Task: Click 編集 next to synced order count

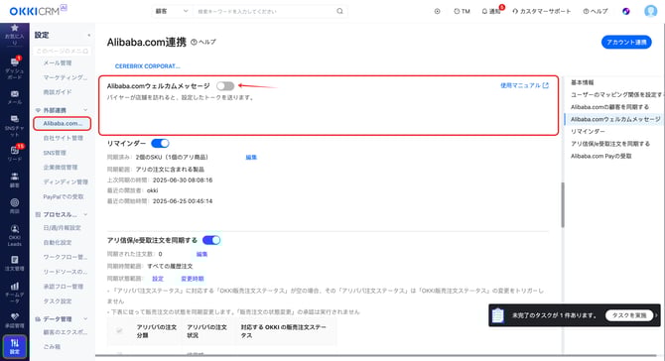Action: coord(201,254)
